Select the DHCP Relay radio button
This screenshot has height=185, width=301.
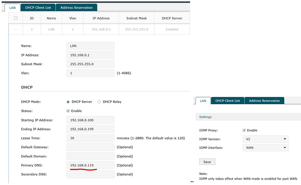99,102
